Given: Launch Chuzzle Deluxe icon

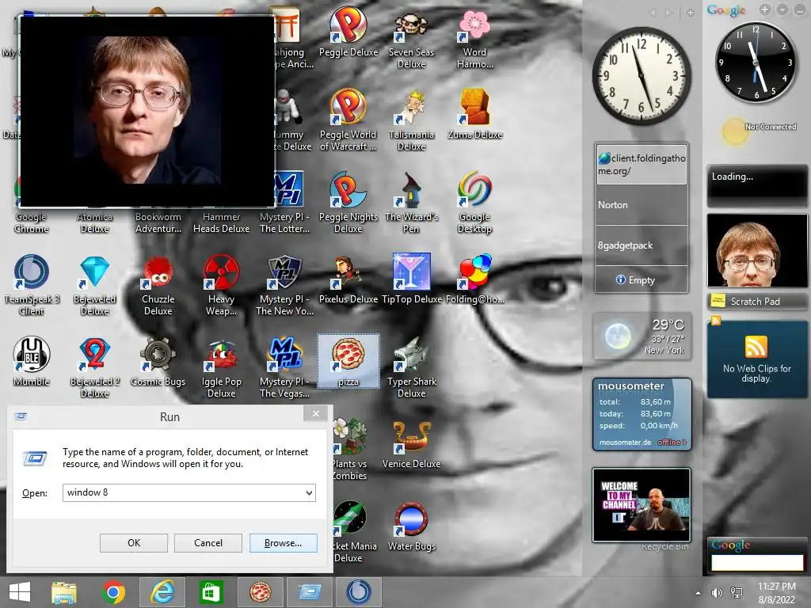Looking at the screenshot, I should point(158,284).
